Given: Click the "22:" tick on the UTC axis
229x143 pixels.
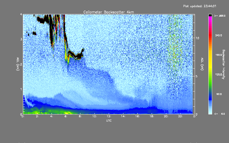Looking at the screenshot, I should (x=180, y=116).
